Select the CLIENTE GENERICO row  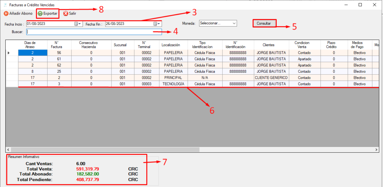pyautogui.click(x=271, y=78)
